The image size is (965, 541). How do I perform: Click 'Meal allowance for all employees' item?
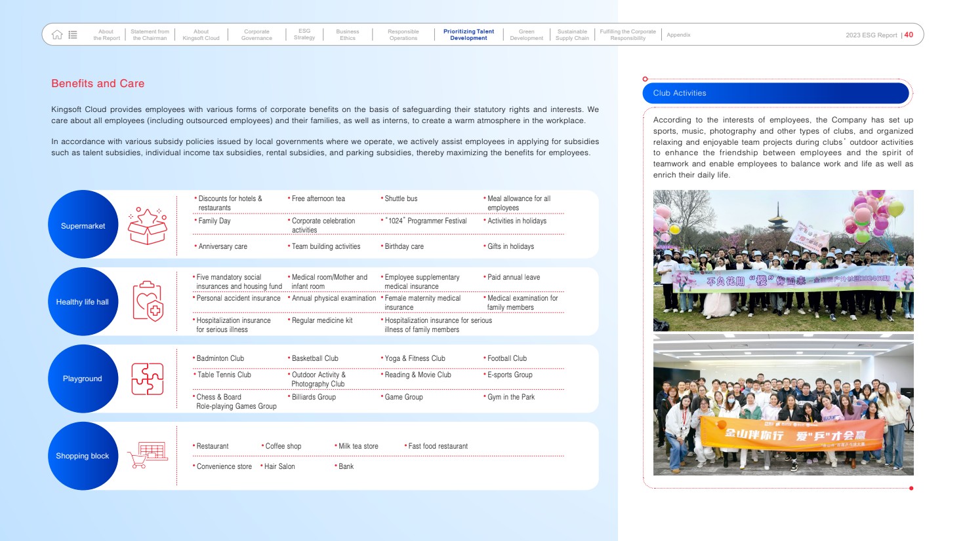[519, 203]
